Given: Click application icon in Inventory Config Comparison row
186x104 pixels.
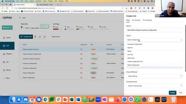Looking at the screenshot, I should point(81,59).
